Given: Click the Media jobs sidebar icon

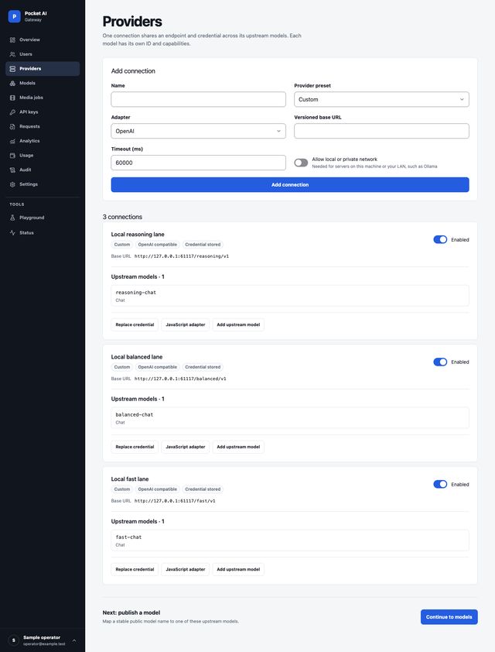Looking at the screenshot, I should pos(12,98).
